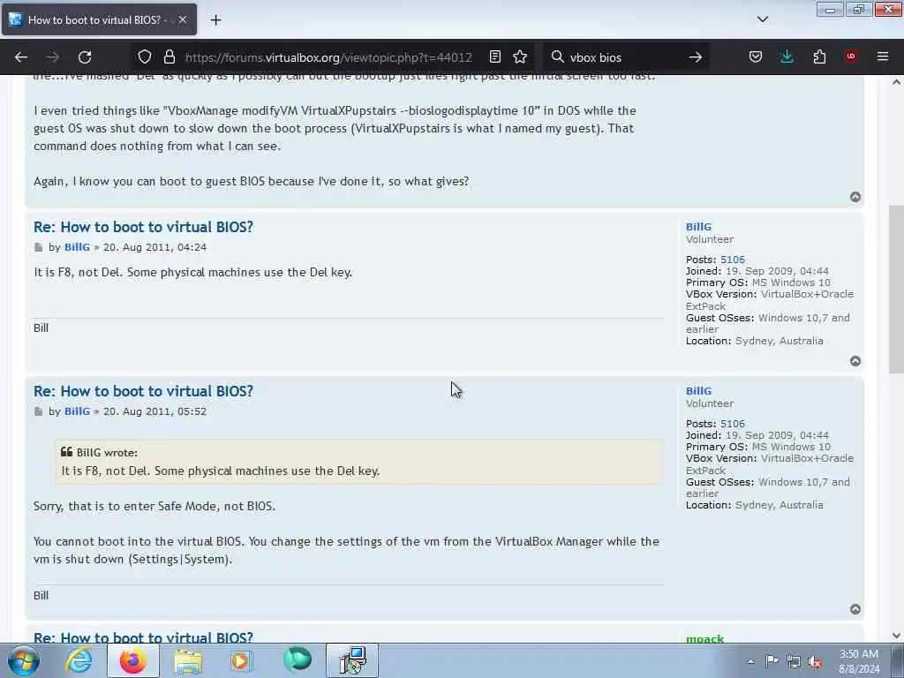Open Action Center flag icon
Screen dimensions: 904x678
(x=772, y=660)
